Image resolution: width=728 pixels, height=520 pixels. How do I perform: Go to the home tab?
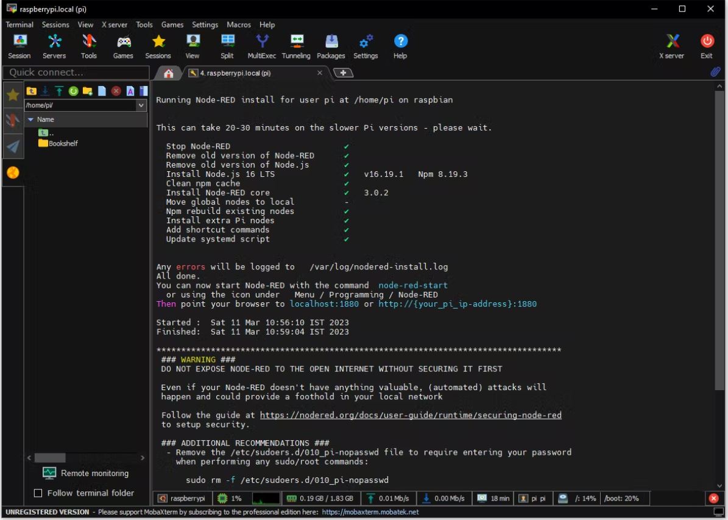click(169, 73)
